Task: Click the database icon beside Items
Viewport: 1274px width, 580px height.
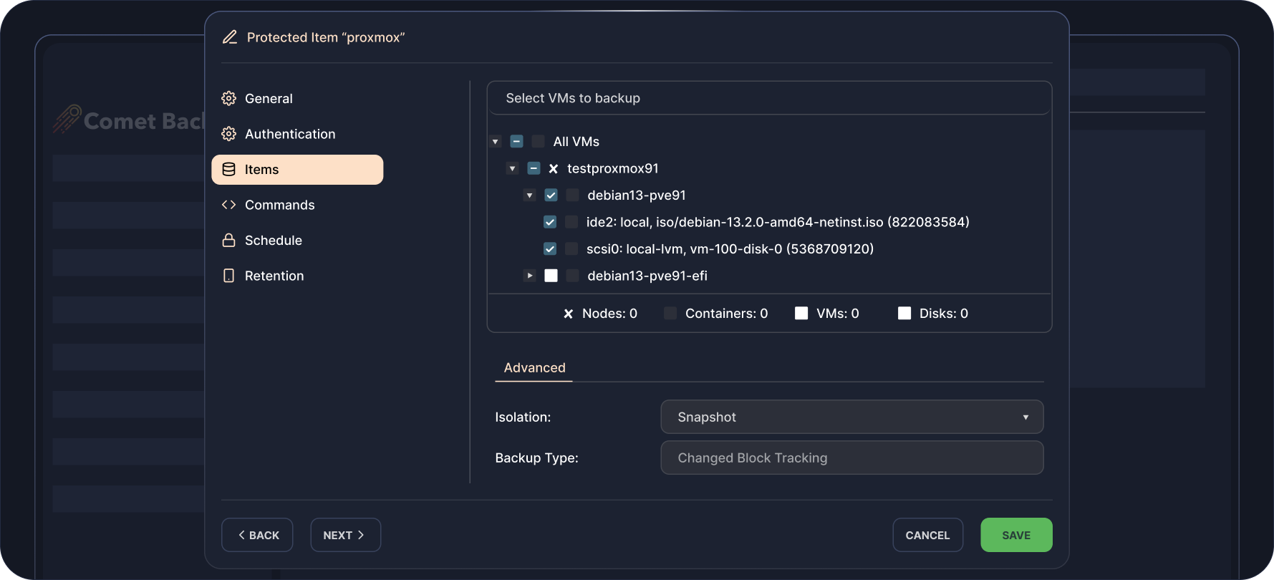Action: tap(228, 170)
